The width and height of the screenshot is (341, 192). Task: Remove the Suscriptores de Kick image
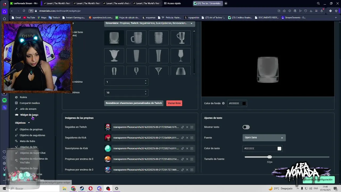[187, 149]
